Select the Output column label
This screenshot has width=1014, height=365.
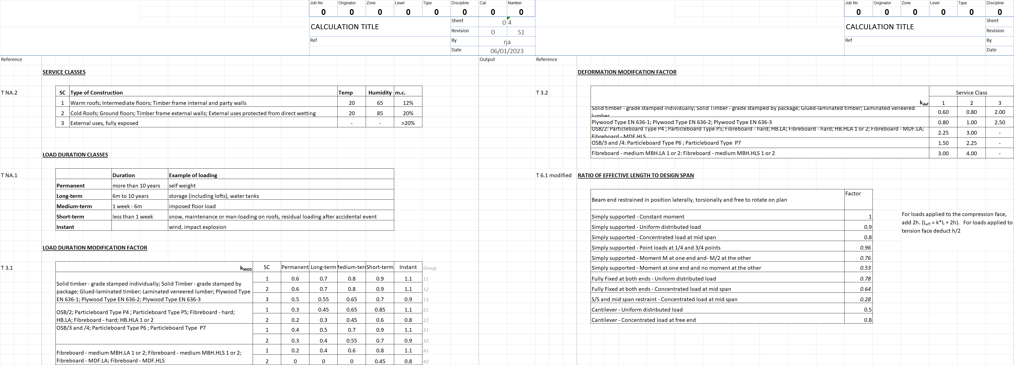487,59
